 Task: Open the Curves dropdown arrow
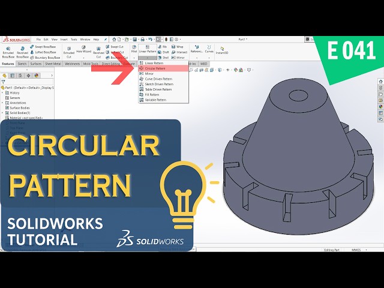point(209,58)
